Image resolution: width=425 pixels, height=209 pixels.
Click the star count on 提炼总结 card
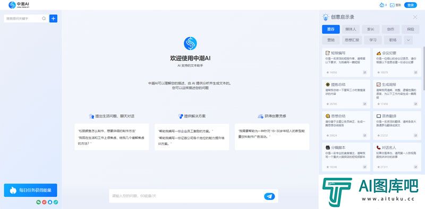click(x=331, y=104)
